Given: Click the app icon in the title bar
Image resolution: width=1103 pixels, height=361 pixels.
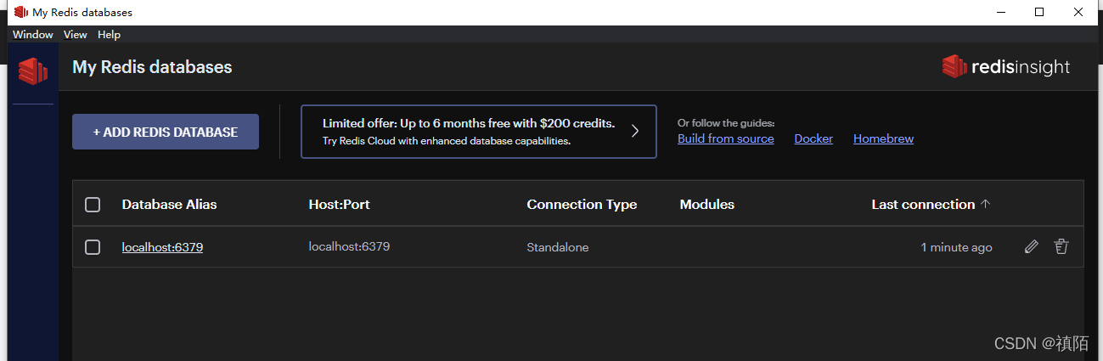Looking at the screenshot, I should [x=20, y=13].
